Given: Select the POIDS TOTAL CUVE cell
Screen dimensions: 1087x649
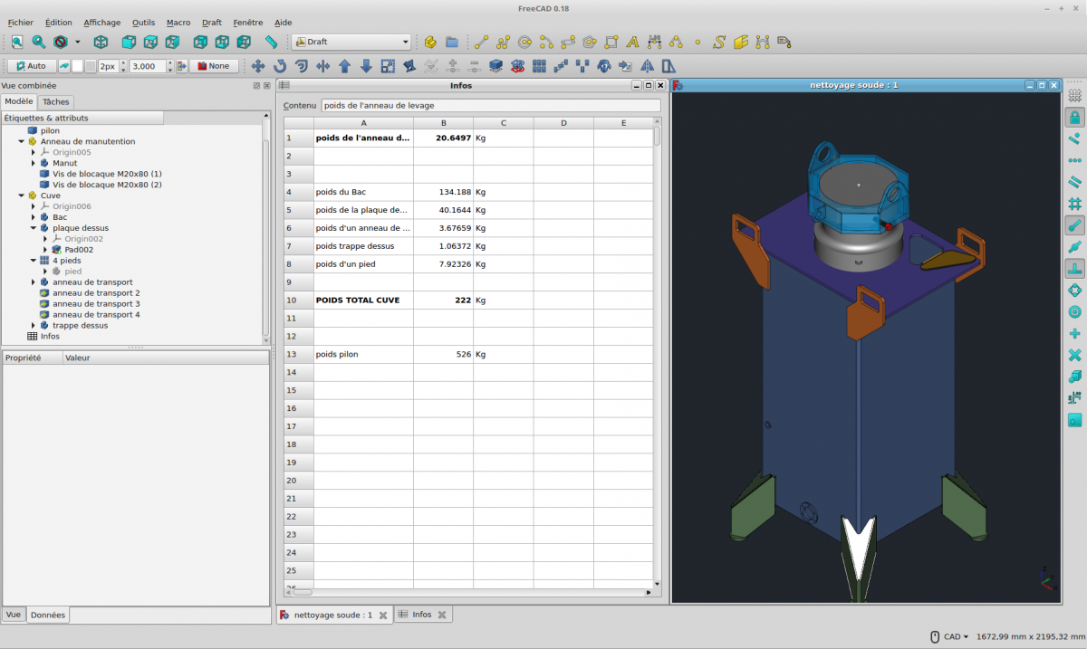Looking at the screenshot, I should coord(363,300).
